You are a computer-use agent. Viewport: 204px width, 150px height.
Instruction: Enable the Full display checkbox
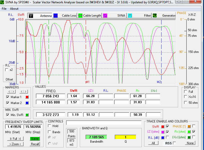coord(186,91)
